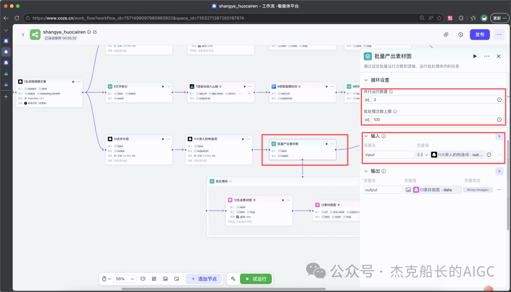Screen dimensions: 511x292
Task: Open the 10合并片段 node more menu
Action: coord(168,139)
